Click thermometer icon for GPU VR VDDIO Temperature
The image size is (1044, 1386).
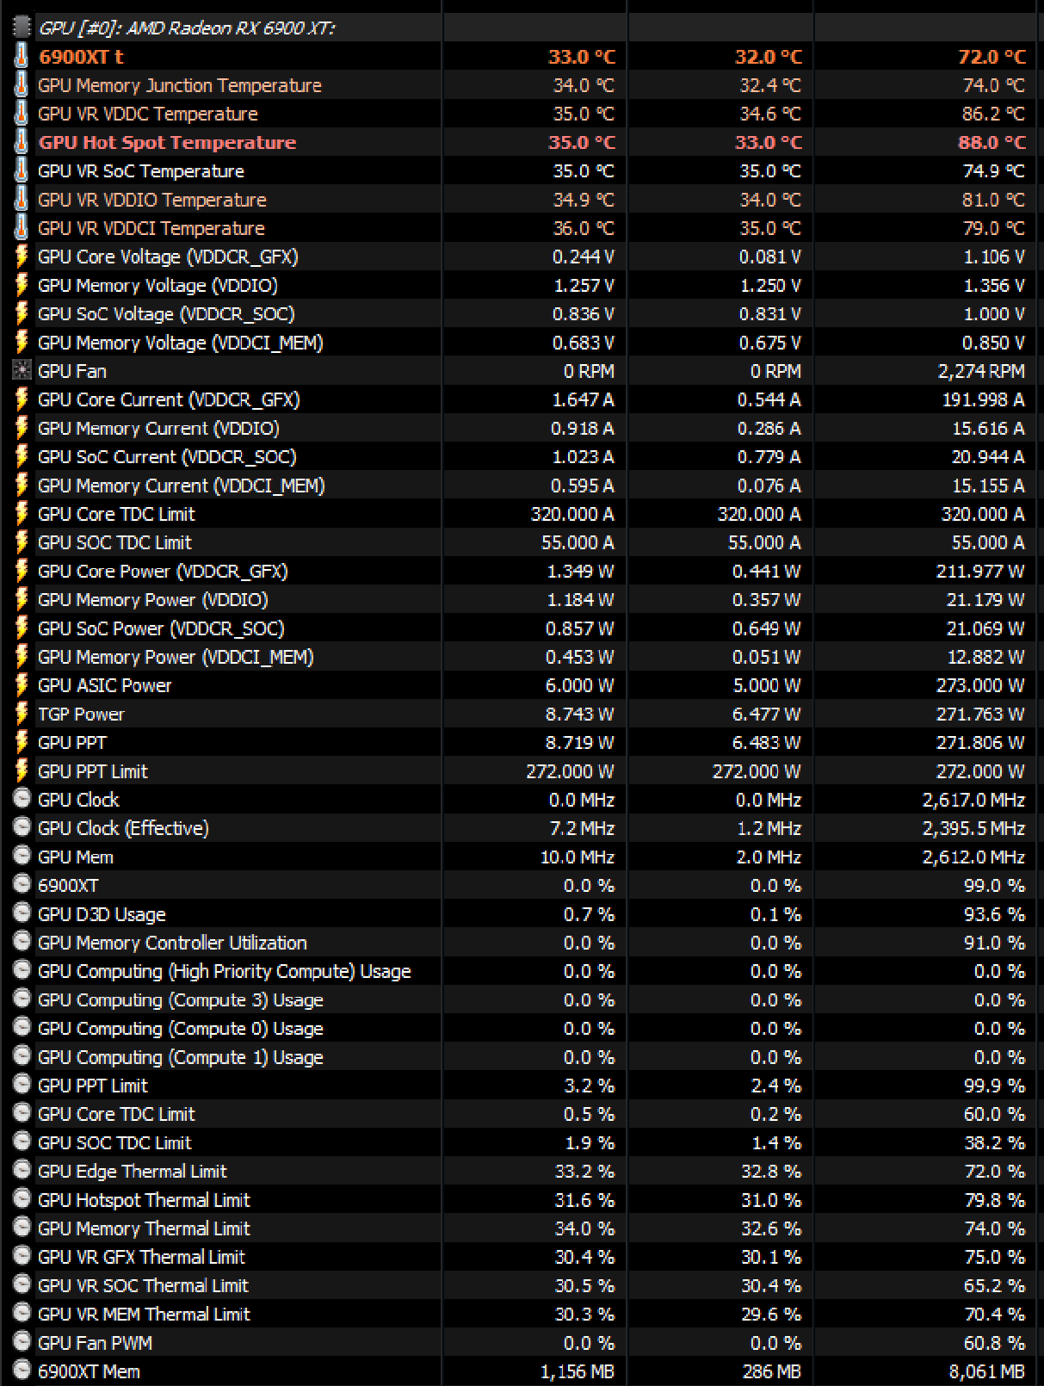(22, 199)
